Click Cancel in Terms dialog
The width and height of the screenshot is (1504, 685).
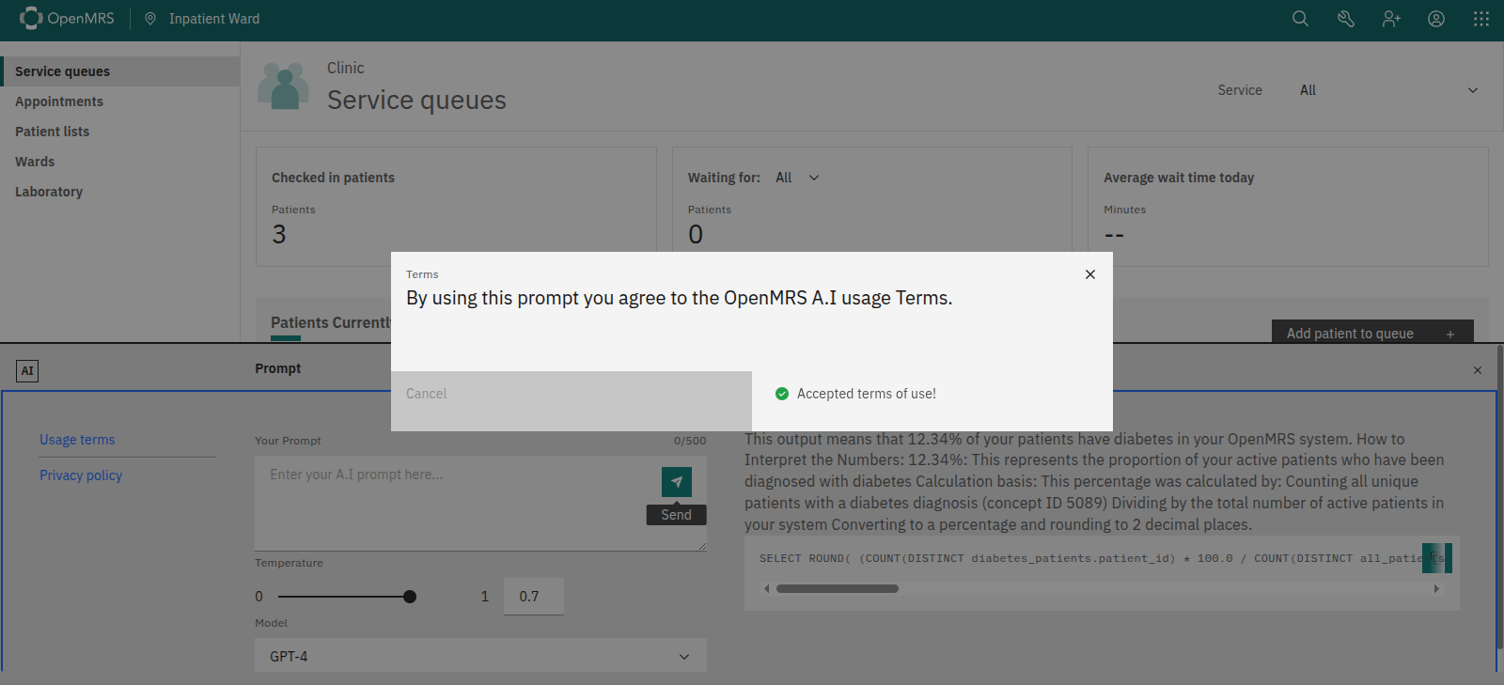[x=572, y=401]
